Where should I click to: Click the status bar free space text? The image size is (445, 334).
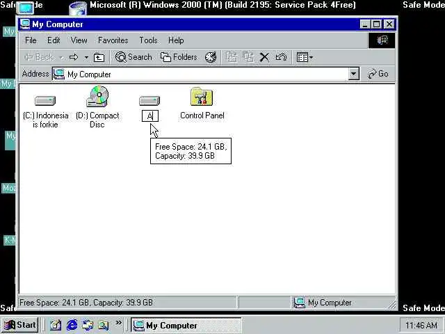(86, 303)
